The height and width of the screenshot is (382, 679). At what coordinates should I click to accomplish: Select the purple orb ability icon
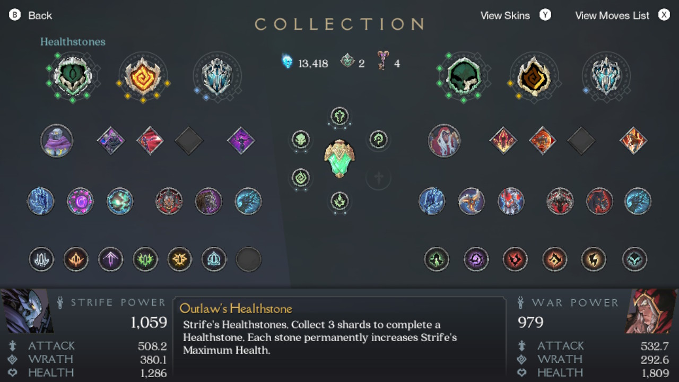pos(80,202)
